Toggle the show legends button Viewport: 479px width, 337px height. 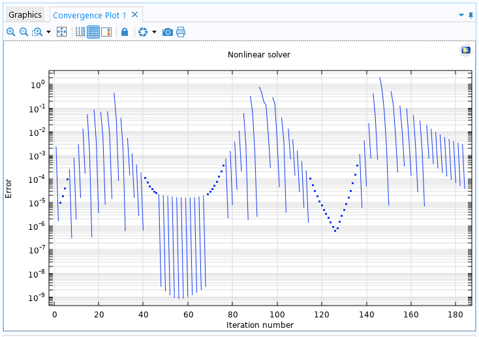point(106,31)
